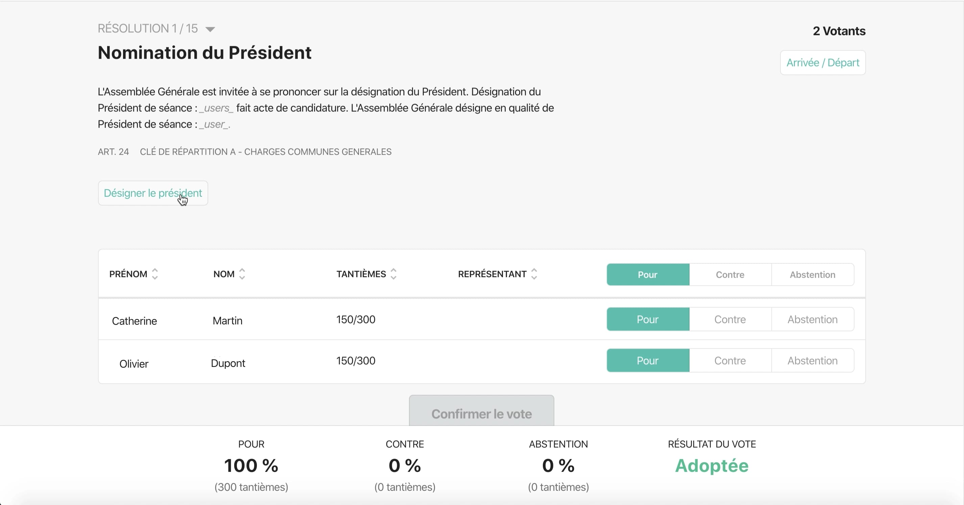Select Contre for Catherine Martin
The image size is (964, 505).
730,319
